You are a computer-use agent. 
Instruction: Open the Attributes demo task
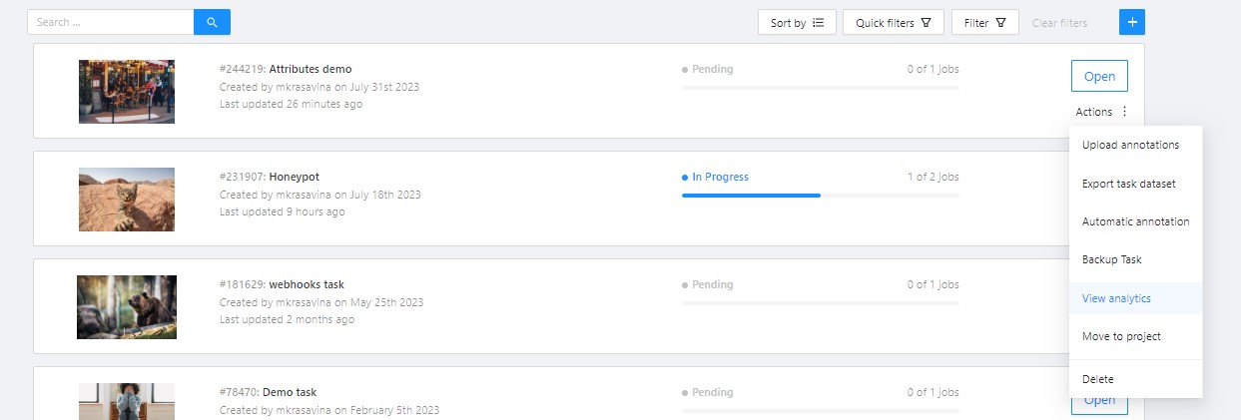pos(1099,77)
